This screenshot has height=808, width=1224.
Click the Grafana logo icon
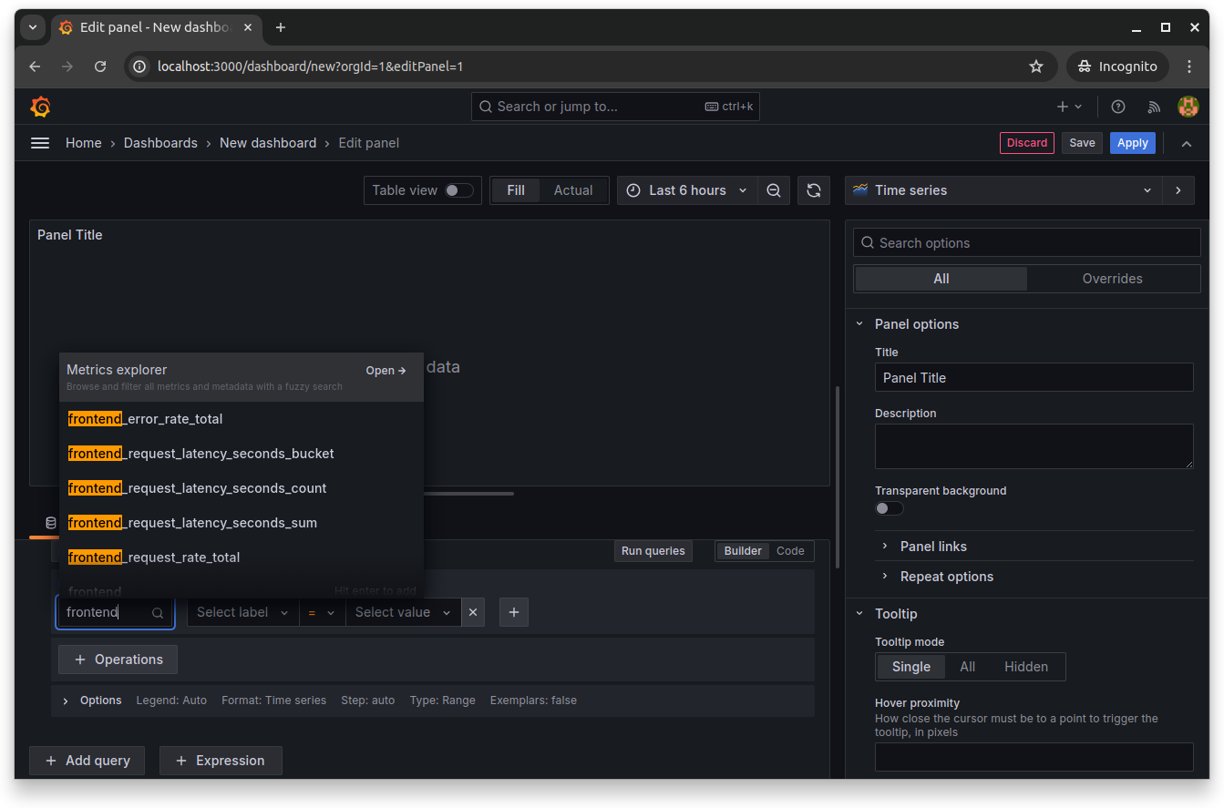click(40, 107)
